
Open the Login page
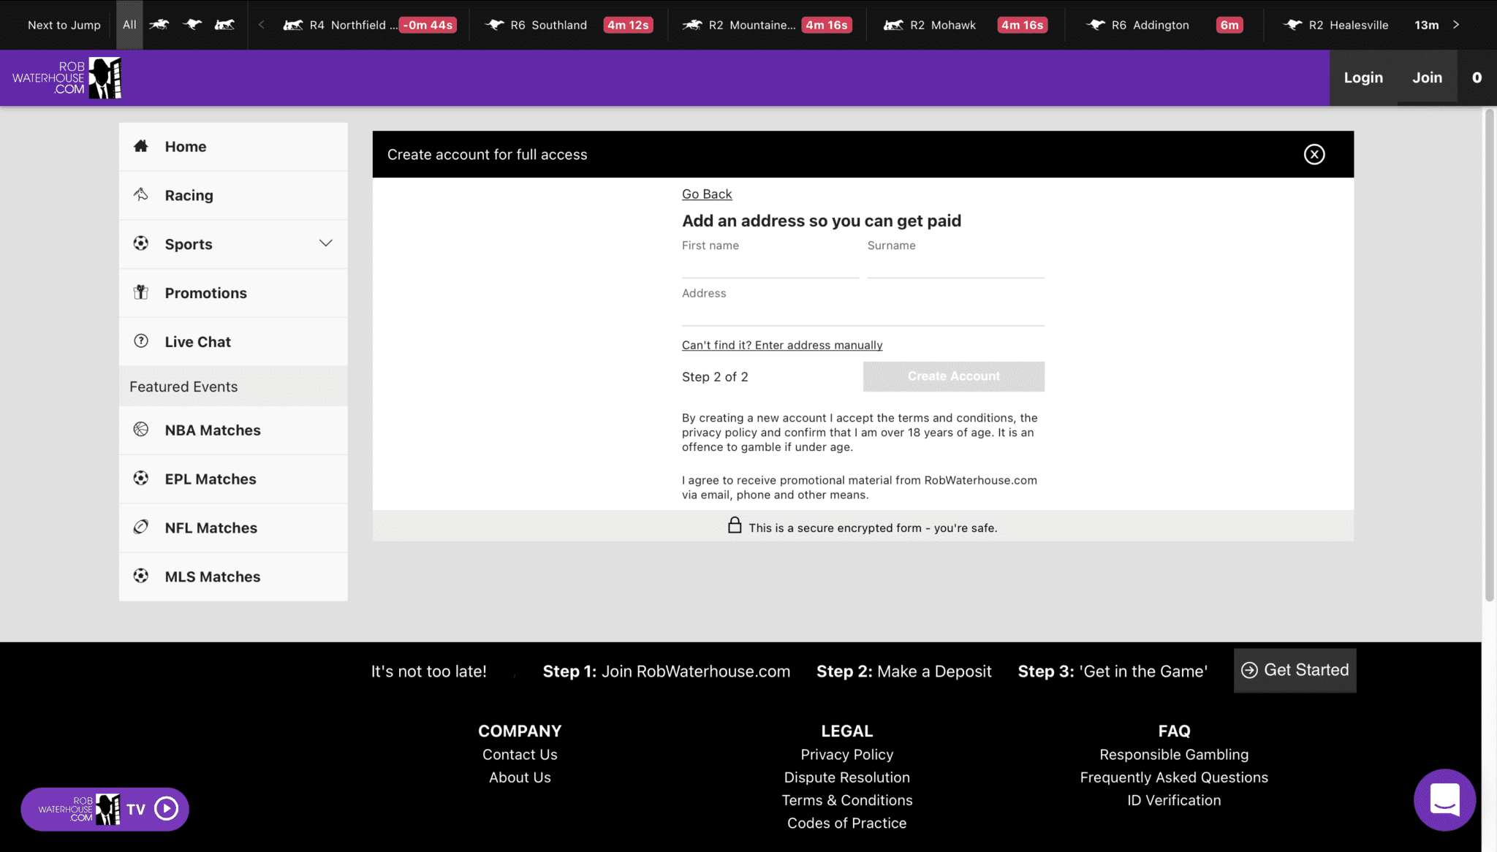pyautogui.click(x=1363, y=77)
